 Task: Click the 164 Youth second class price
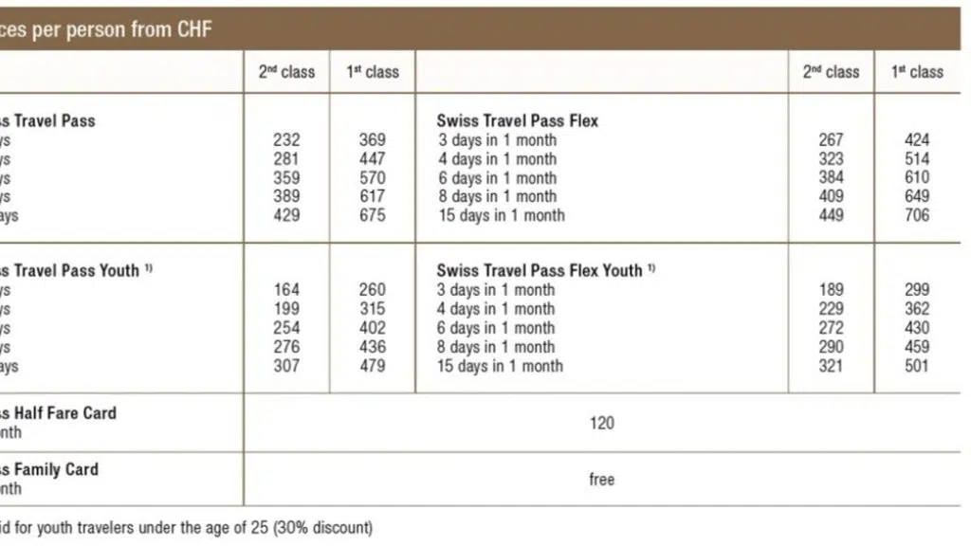286,290
